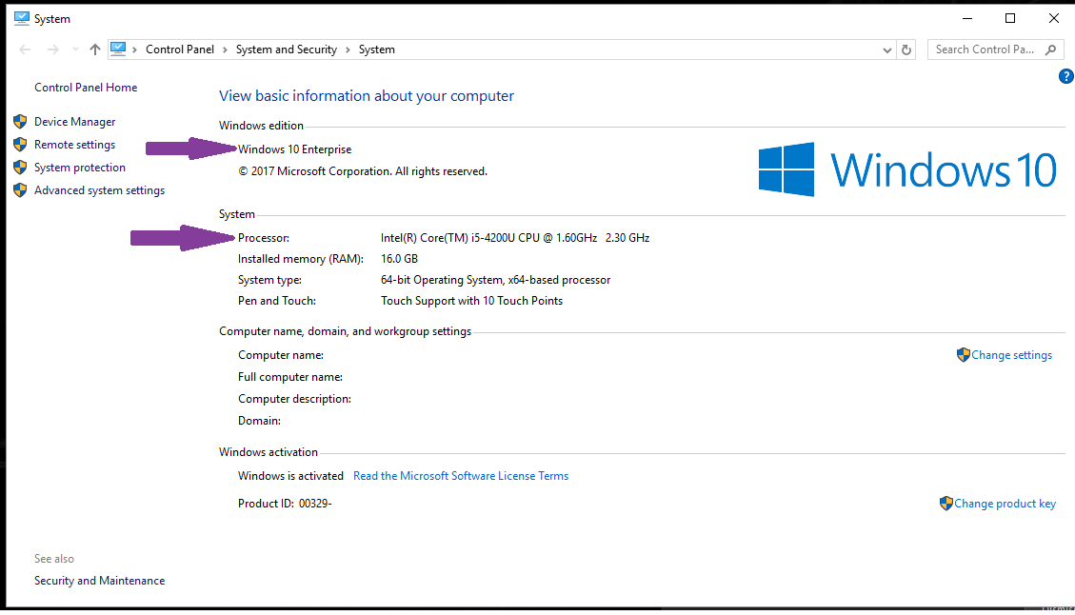Click the Windows is activated text
Image resolution: width=1075 pixels, height=615 pixels.
290,476
